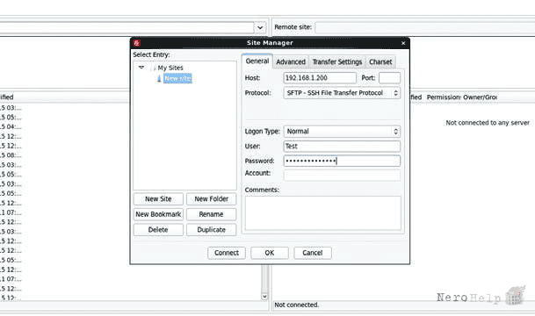Click the New Bookmark button
This screenshot has height=316, width=535.
[x=158, y=214]
